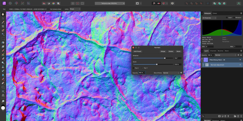This screenshot has height=121, width=243.
Task: Switch to the Channels tab
Action: (213, 51)
